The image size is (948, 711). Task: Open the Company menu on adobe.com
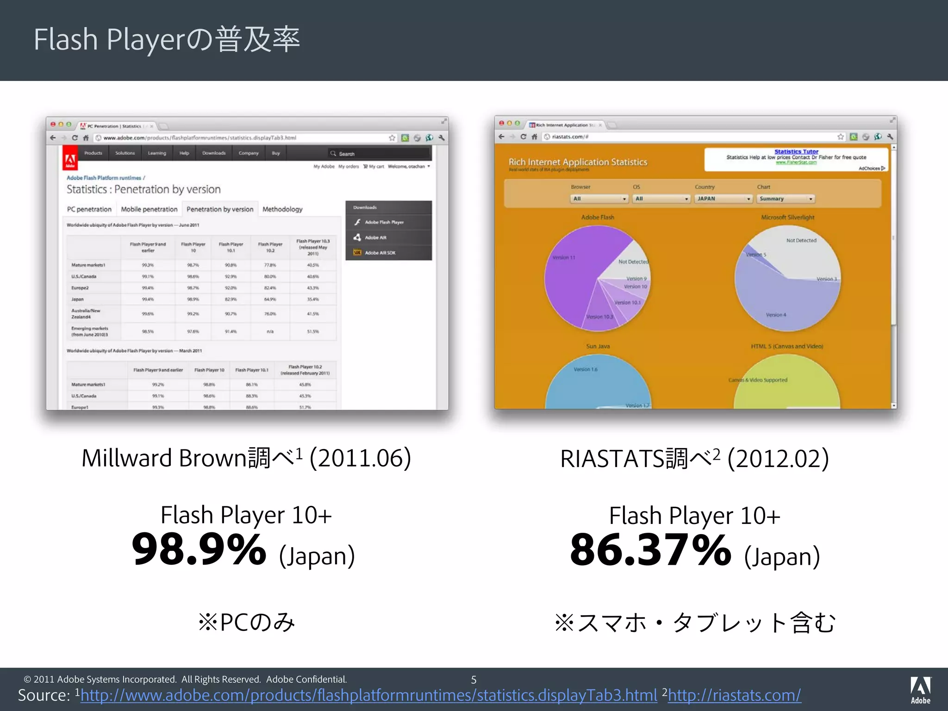point(249,153)
